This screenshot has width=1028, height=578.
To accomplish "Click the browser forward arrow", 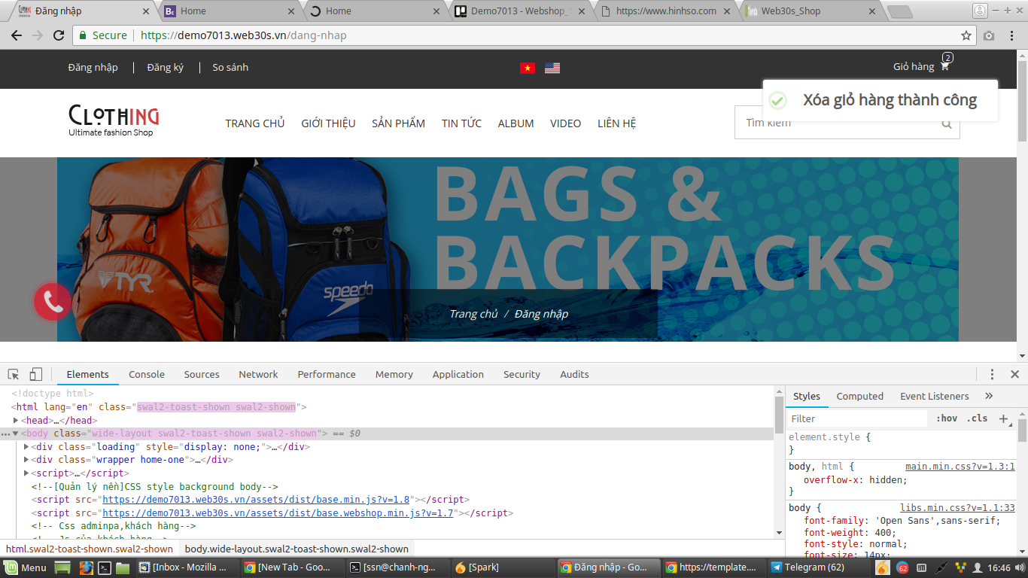I will 38,35.
